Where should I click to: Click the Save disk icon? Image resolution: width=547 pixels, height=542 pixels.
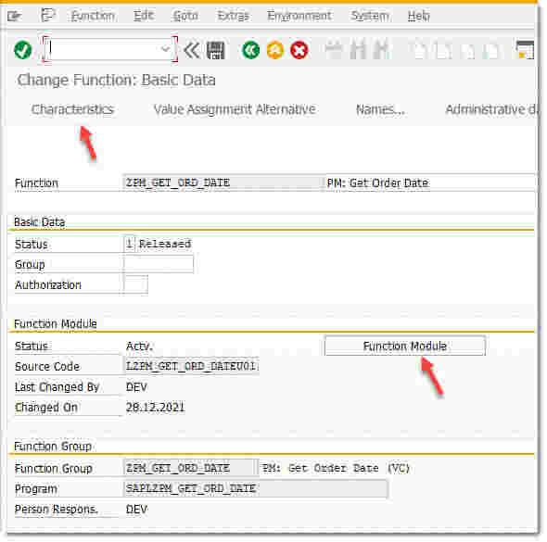pos(216,50)
